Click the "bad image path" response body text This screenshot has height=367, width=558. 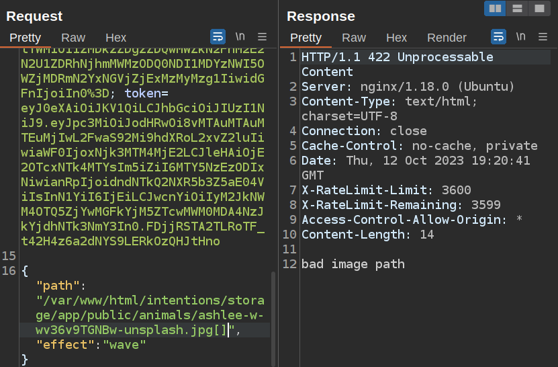[353, 264]
